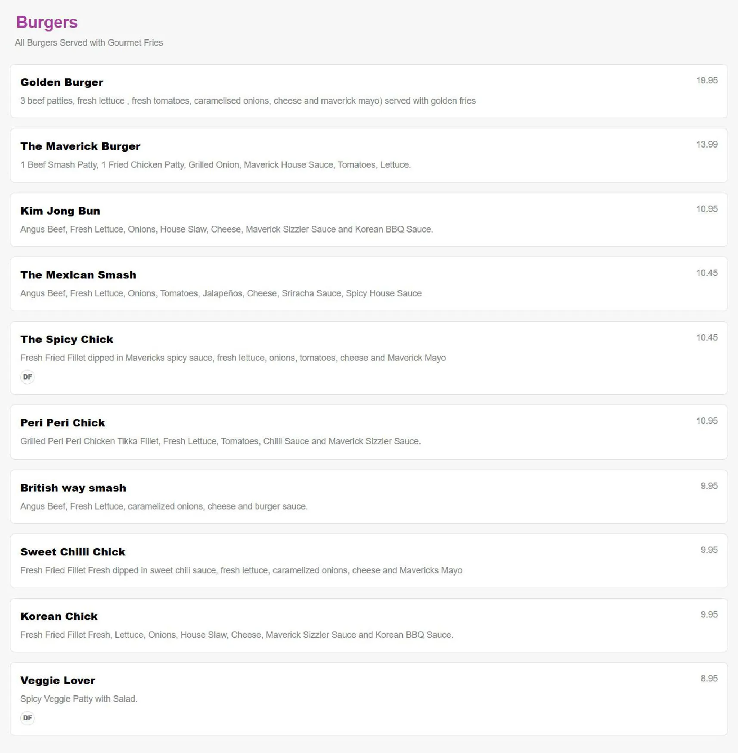Select The Maverick Burger title

click(81, 146)
